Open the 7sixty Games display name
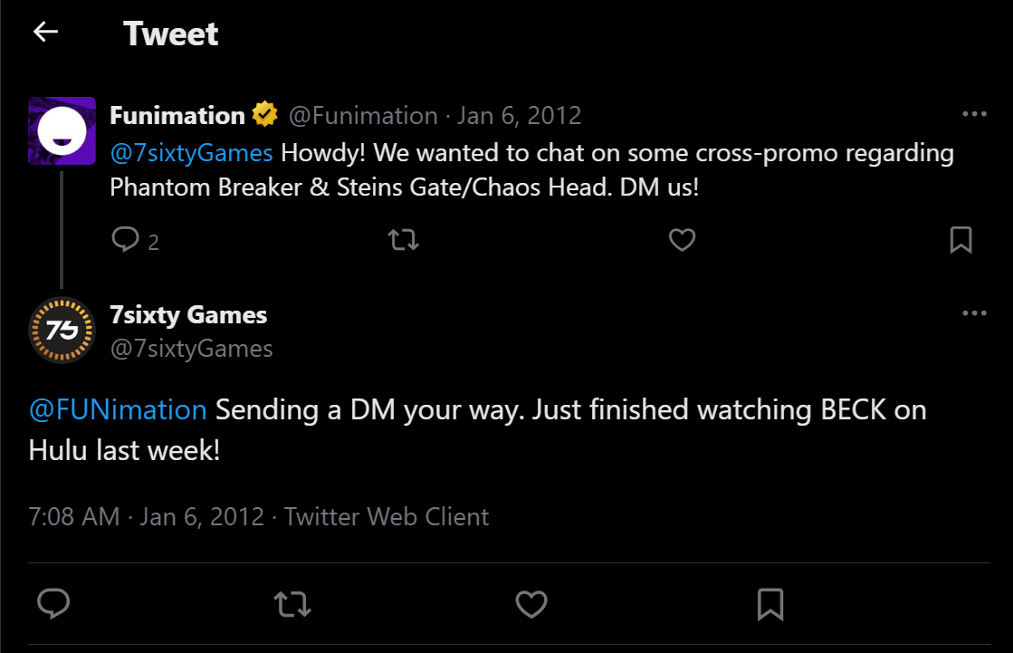 pyautogui.click(x=188, y=315)
